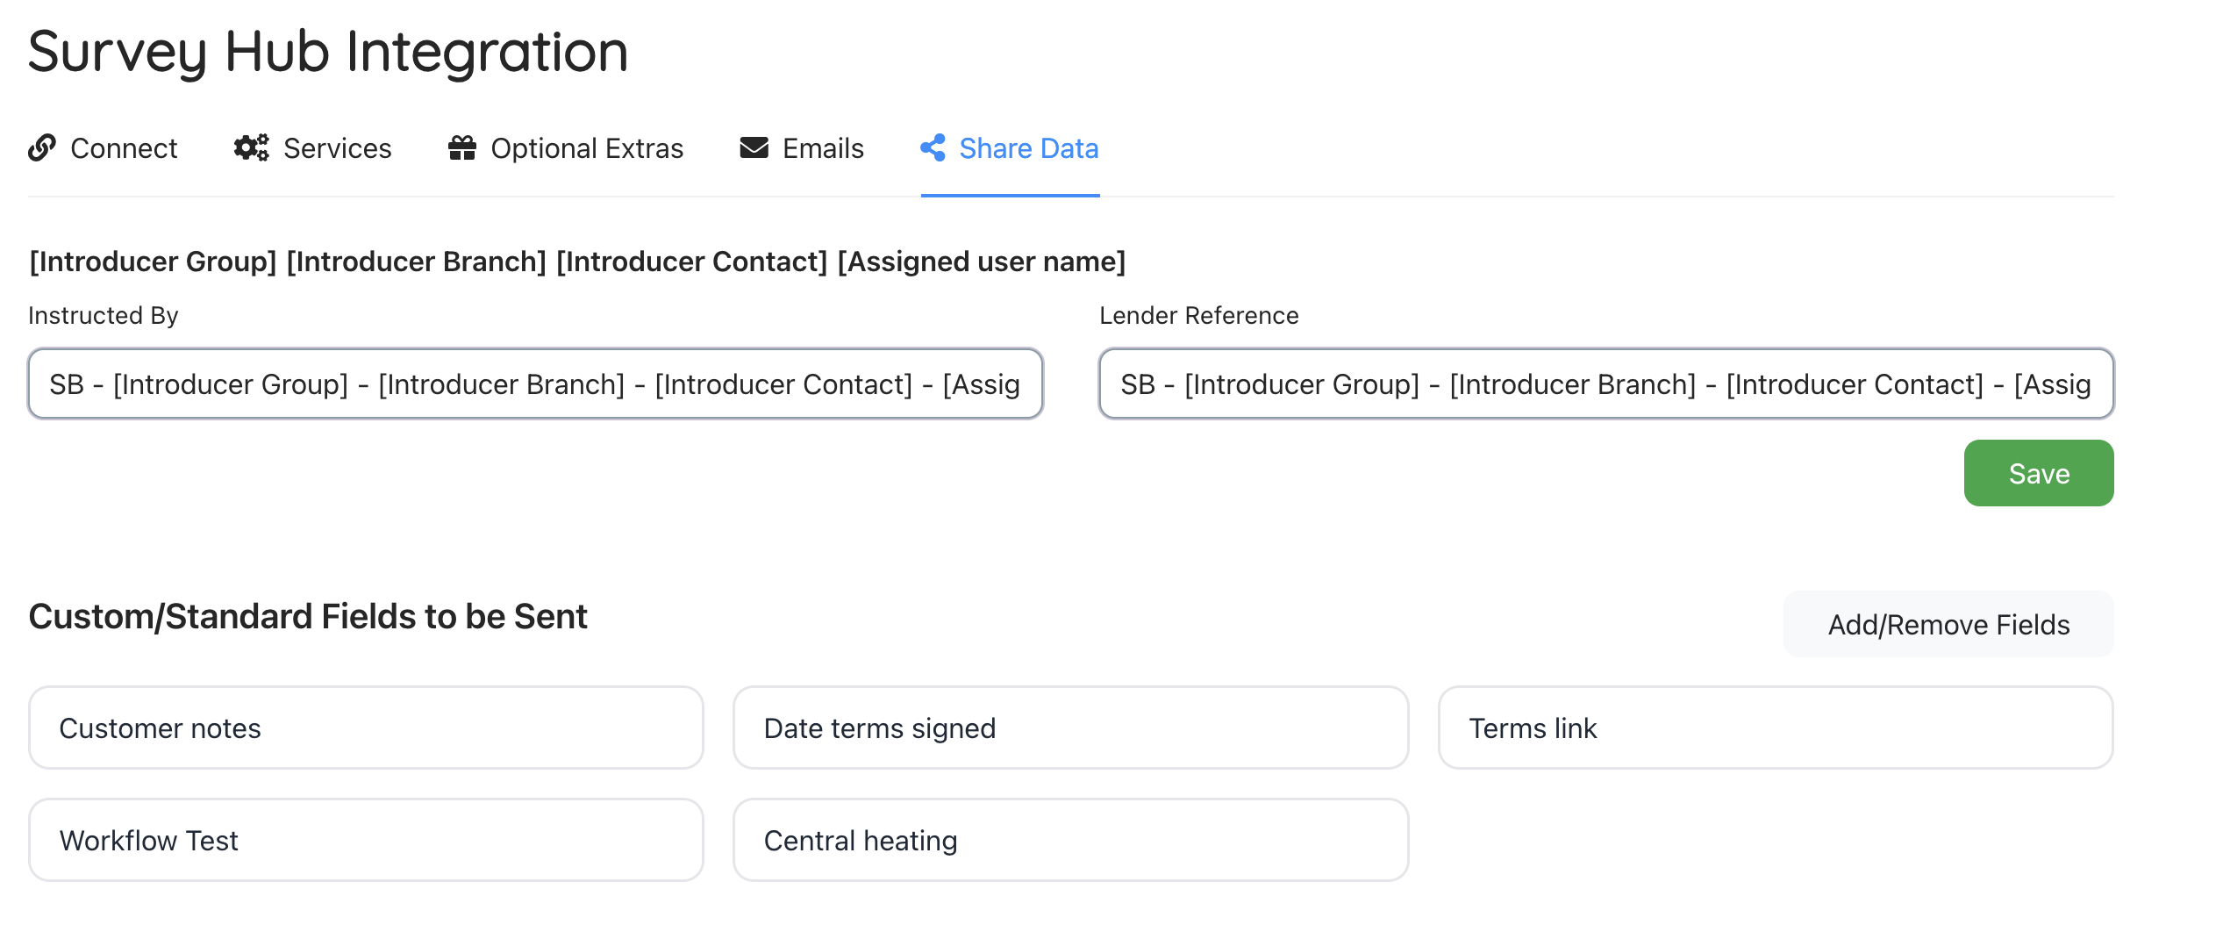Click the gears icon beside Services
The image size is (2223, 939).
(x=251, y=148)
